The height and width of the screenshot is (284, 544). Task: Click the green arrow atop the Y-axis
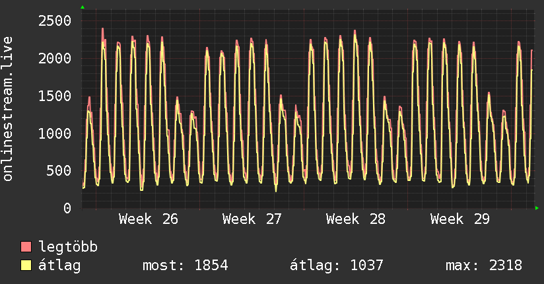click(83, 7)
